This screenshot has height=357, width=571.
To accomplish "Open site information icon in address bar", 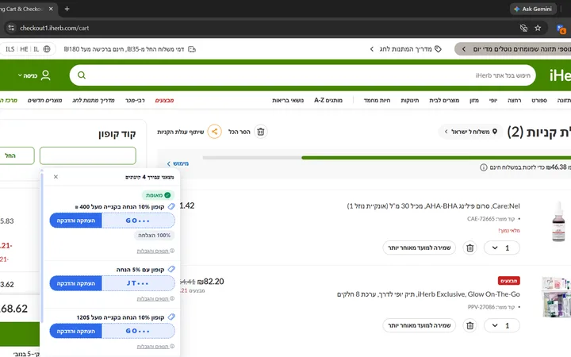I will click(x=11, y=28).
